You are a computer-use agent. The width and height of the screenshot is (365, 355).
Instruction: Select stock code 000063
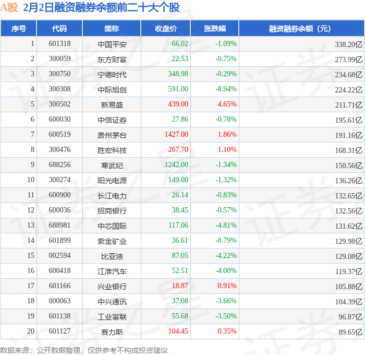59,301
